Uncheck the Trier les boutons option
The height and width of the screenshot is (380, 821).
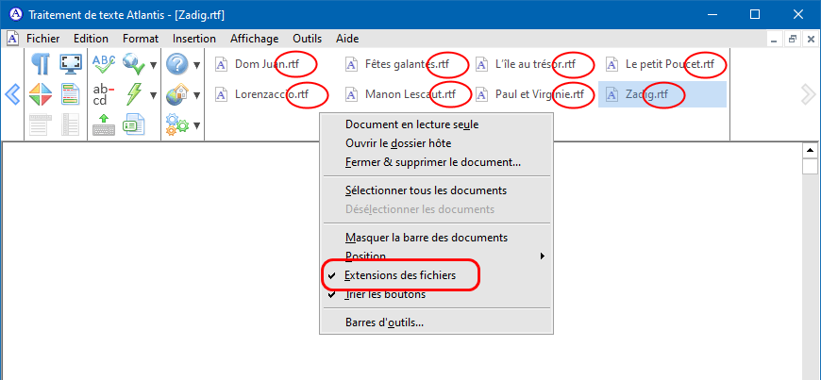(x=385, y=294)
